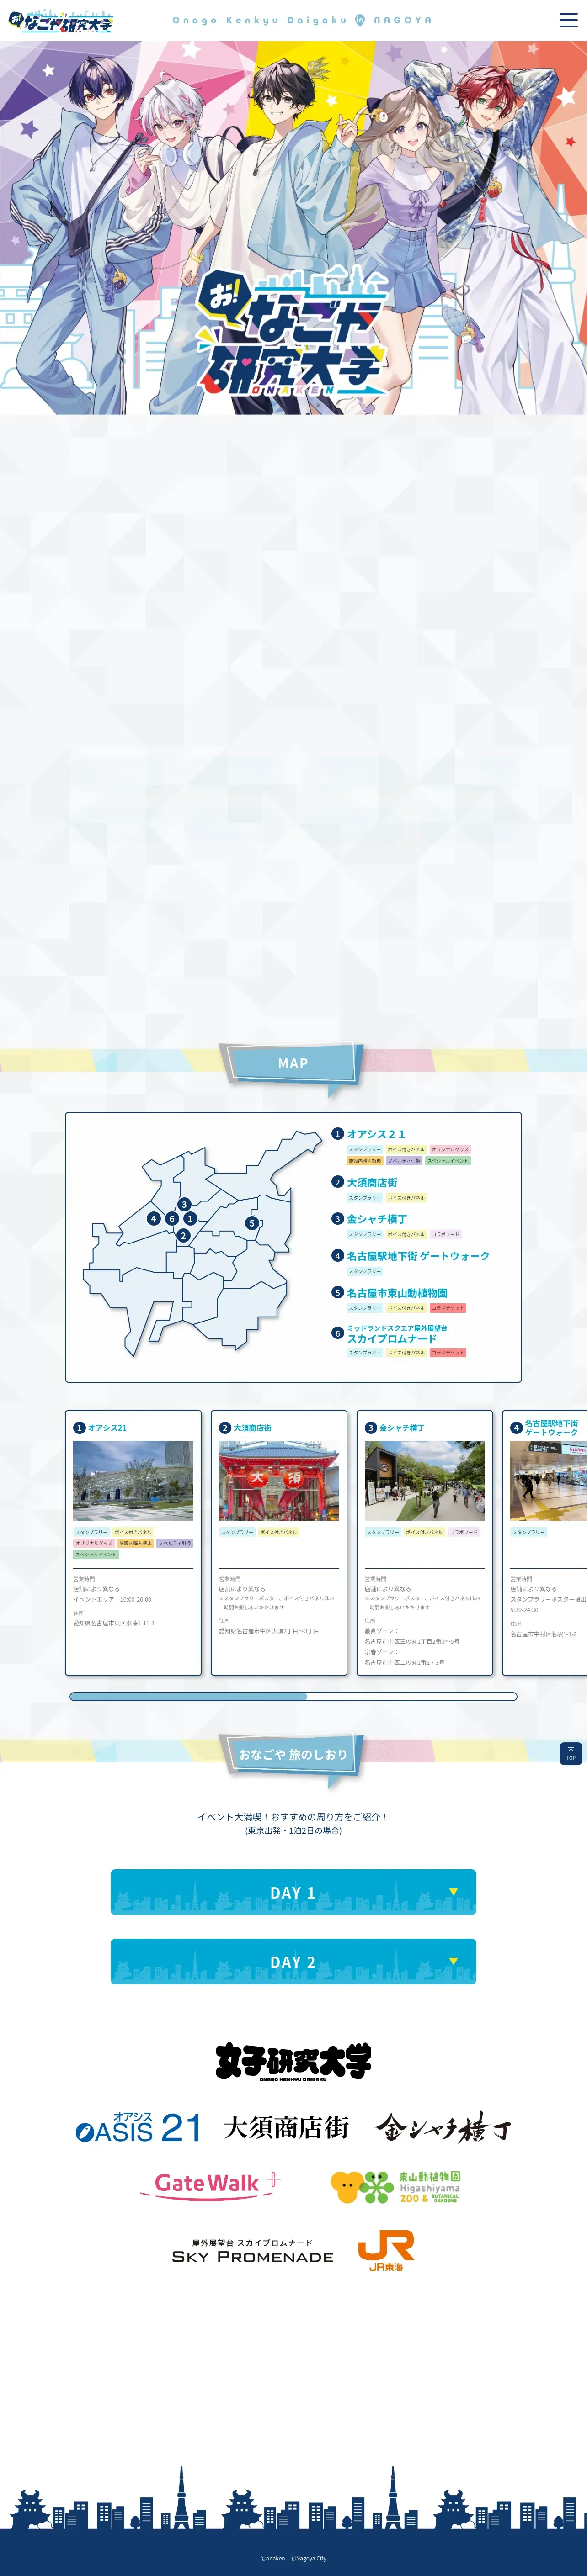Viewport: 587px width, 2576px height.
Task: Click the コラボフード tag in the 金シャチ横丁 card
Action: (464, 1532)
